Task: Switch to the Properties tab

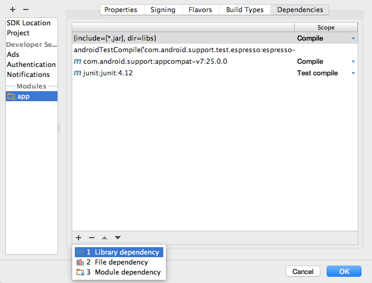Action: [x=121, y=9]
